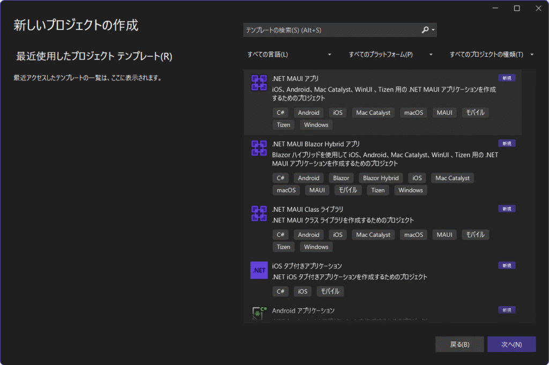Image resolution: width=549 pixels, height=365 pixels.
Task: Maximize the new project dialog window
Action: [x=517, y=9]
